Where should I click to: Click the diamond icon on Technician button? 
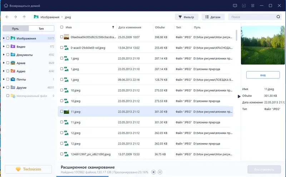click(x=18, y=169)
